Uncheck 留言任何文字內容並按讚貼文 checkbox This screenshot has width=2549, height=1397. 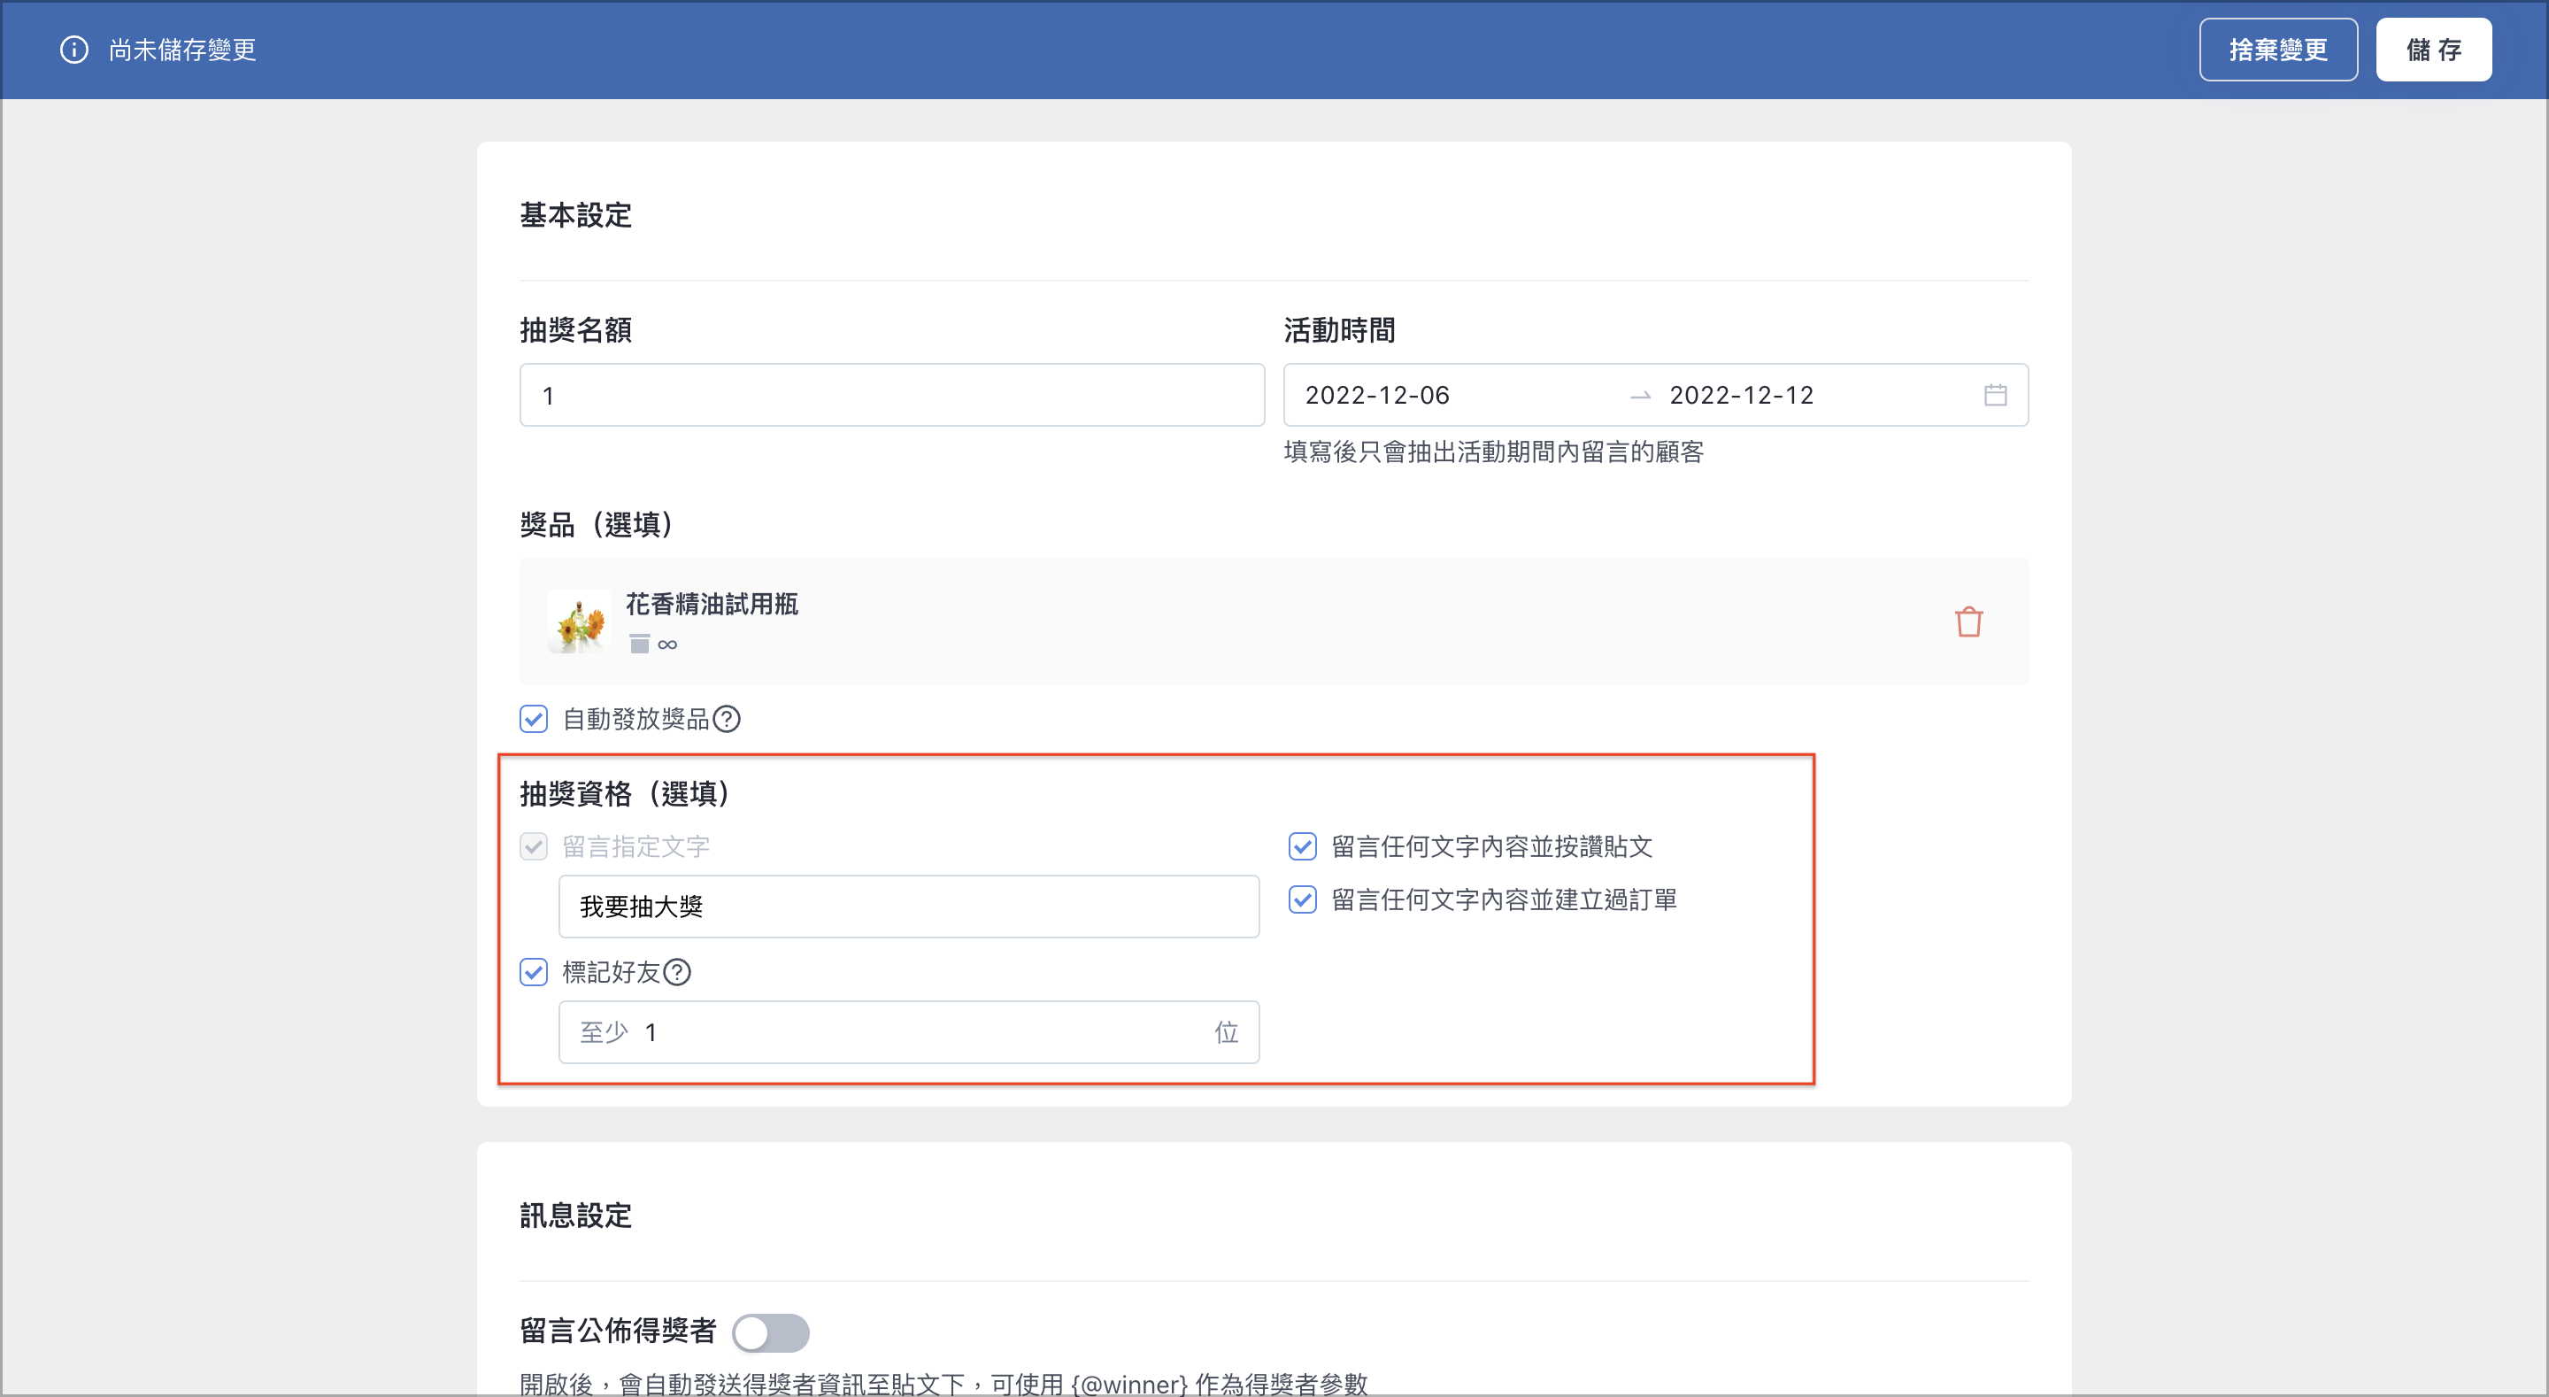(x=1302, y=846)
